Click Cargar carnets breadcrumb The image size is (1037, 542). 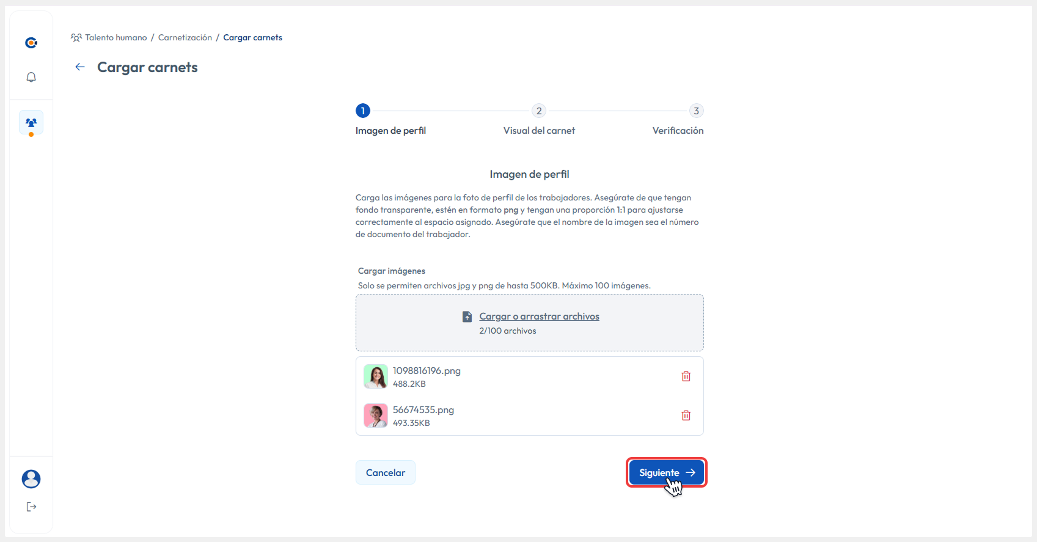tap(252, 38)
